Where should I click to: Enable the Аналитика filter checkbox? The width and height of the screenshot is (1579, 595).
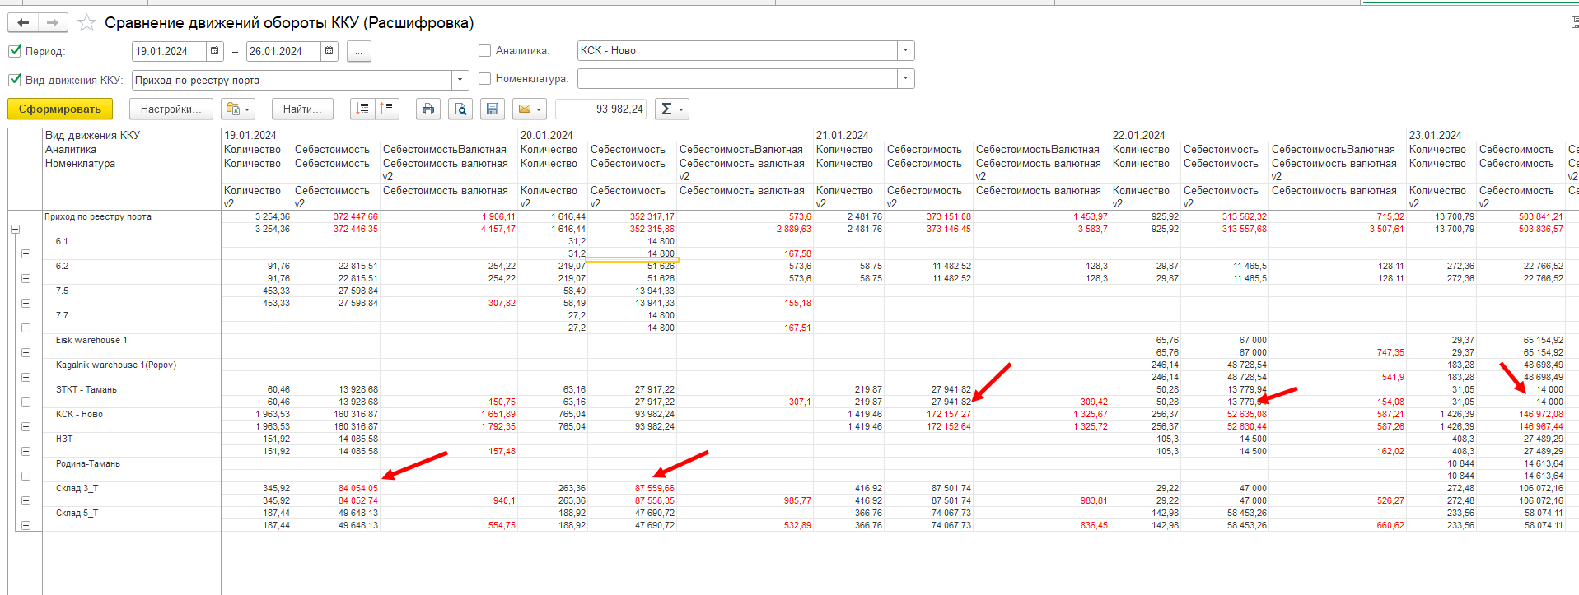point(484,51)
